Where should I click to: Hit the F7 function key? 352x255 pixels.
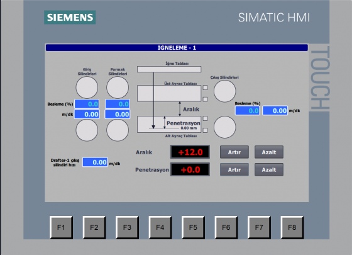coord(259,227)
